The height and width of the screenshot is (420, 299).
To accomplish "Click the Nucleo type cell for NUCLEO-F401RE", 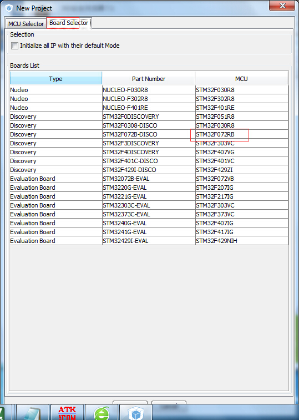I will click(x=55, y=108).
